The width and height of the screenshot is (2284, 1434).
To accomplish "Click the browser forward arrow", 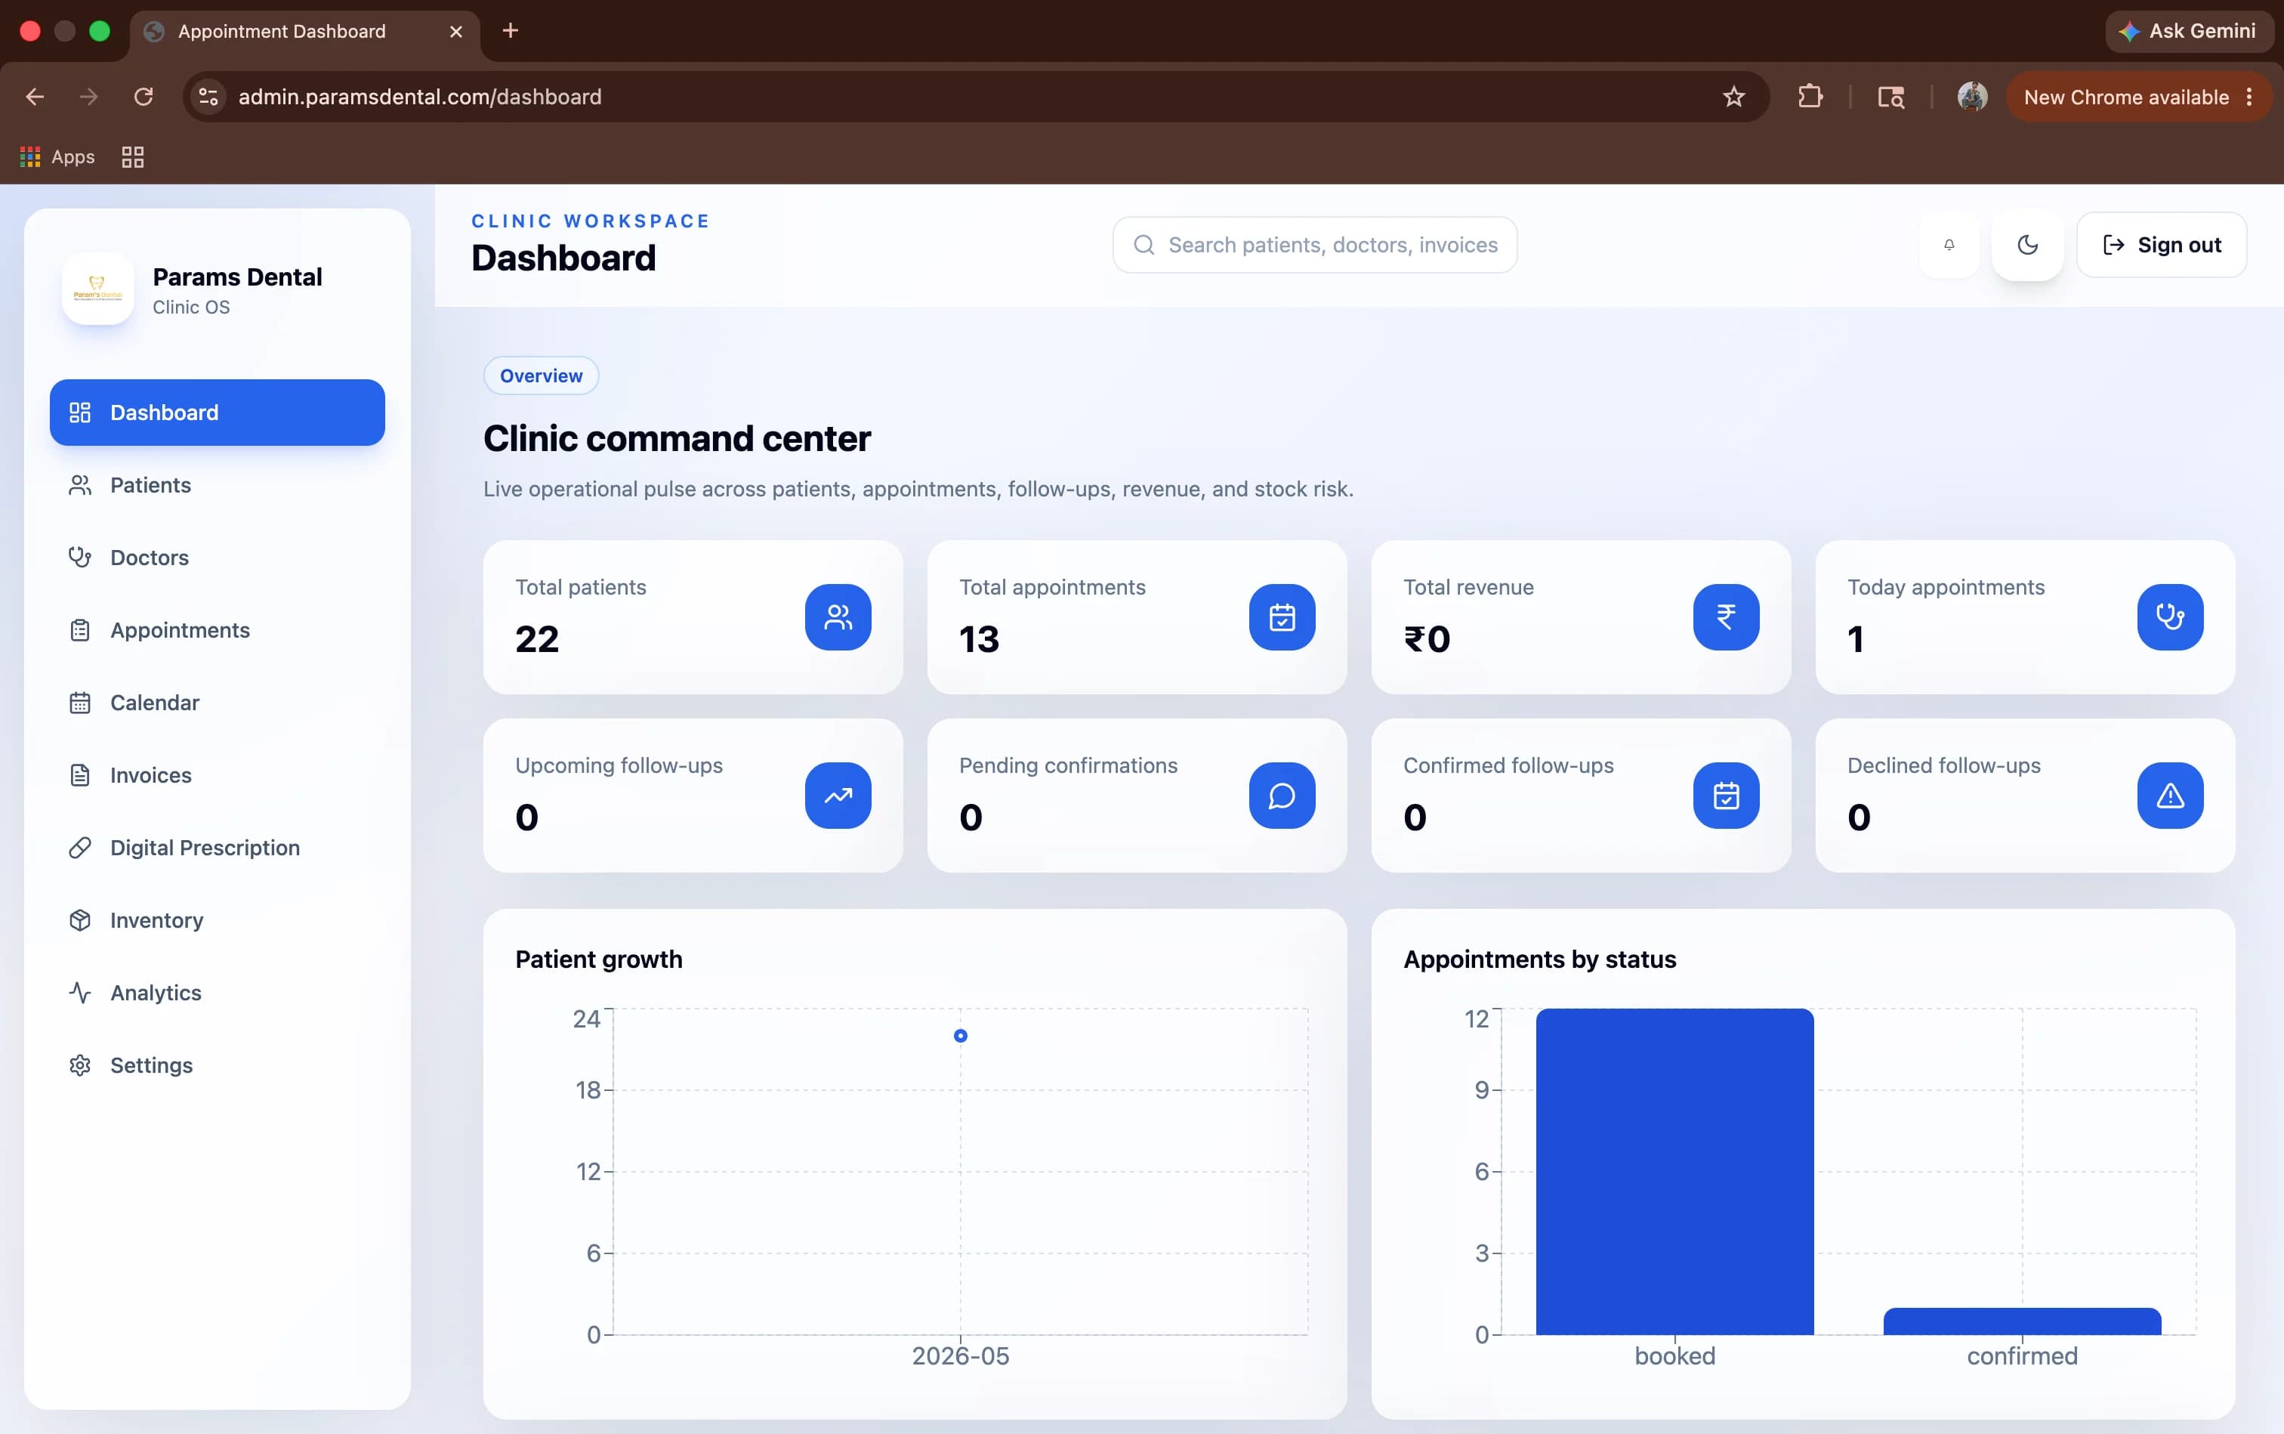I will 89,97.
